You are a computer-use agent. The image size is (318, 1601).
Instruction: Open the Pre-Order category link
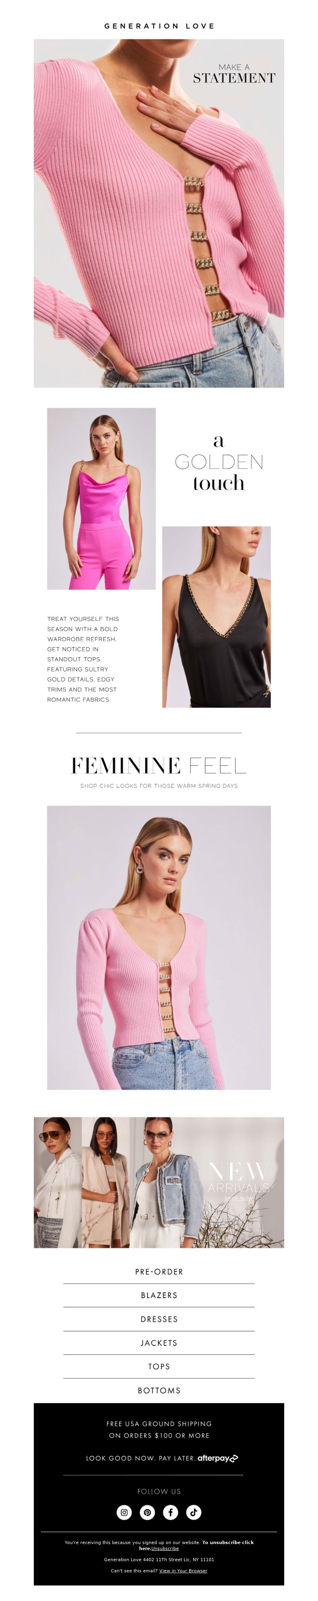coord(159,1271)
